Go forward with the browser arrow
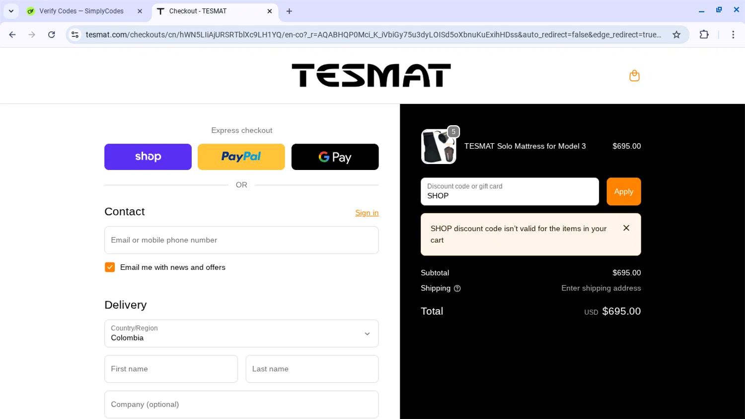This screenshot has width=745, height=419. click(32, 35)
